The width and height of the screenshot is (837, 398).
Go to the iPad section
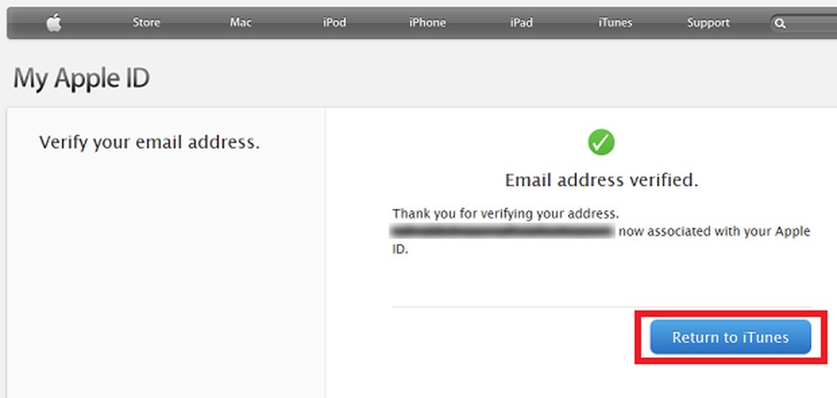(x=521, y=23)
